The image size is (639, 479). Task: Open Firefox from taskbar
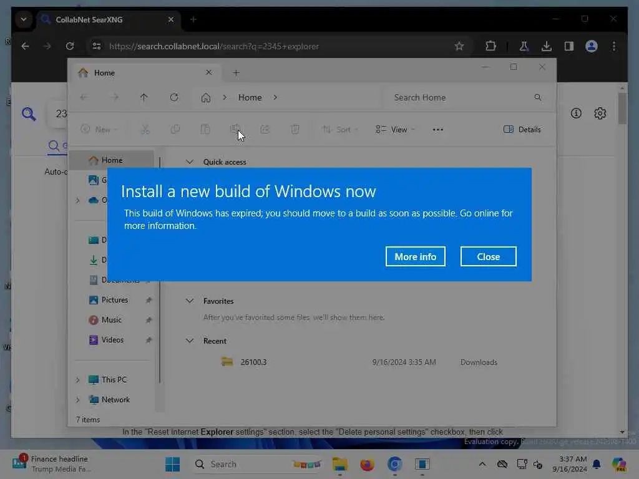click(x=367, y=464)
